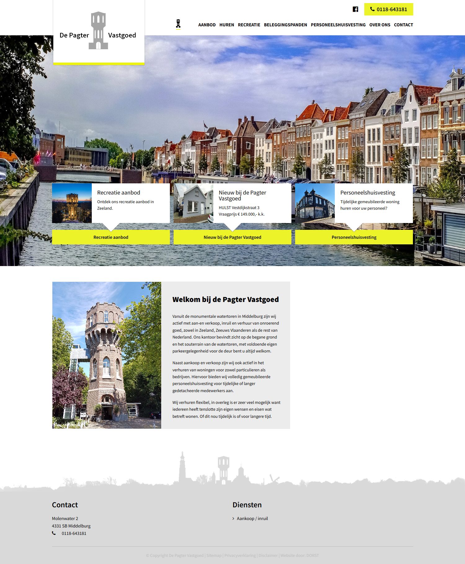Open the AANBOD menu item
Viewport: 465px width, 564px height.
point(207,25)
